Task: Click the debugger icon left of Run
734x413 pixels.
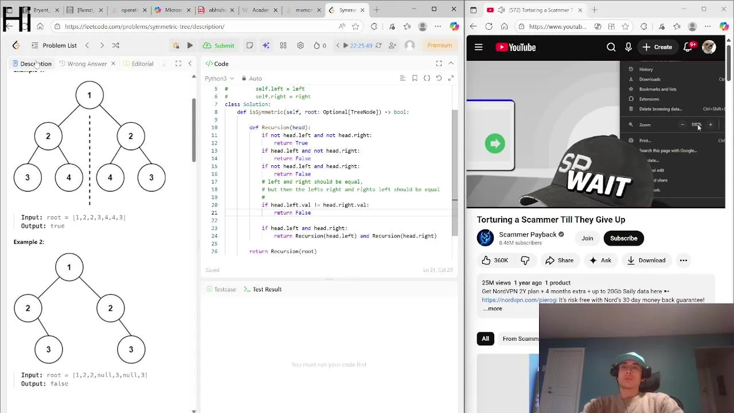Action: (x=176, y=45)
